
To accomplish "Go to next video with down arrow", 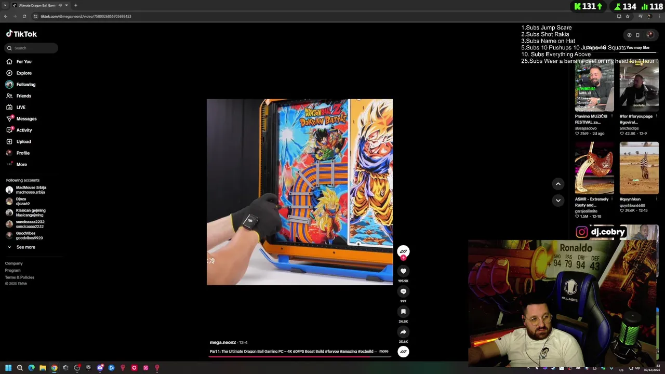I will pyautogui.click(x=558, y=201).
